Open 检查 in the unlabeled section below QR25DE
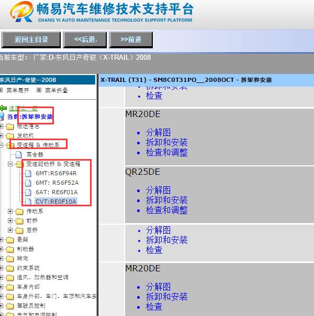 154,250
